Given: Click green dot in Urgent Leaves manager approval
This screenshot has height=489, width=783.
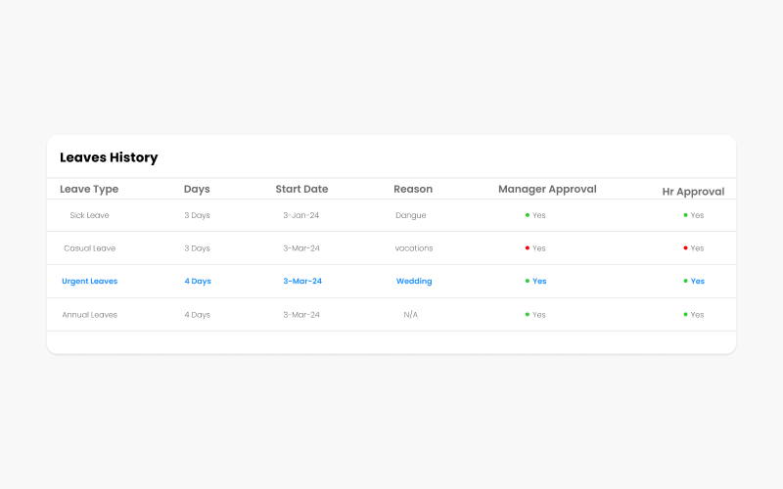Looking at the screenshot, I should click(x=528, y=281).
